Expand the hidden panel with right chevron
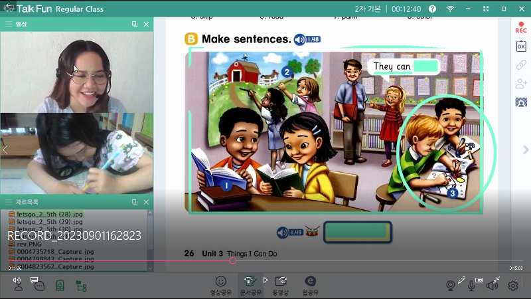This screenshot has height=299, width=531. pyautogui.click(x=526, y=150)
